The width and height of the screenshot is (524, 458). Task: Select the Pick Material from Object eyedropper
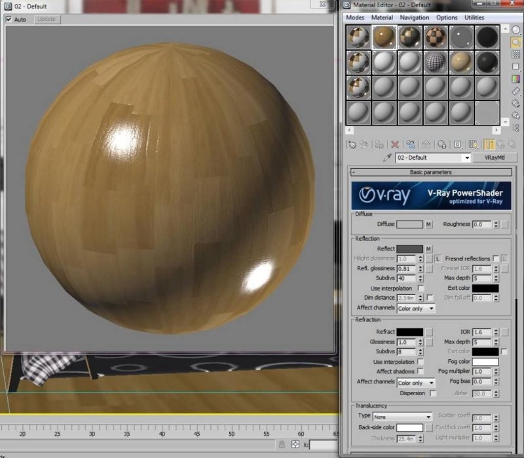388,158
